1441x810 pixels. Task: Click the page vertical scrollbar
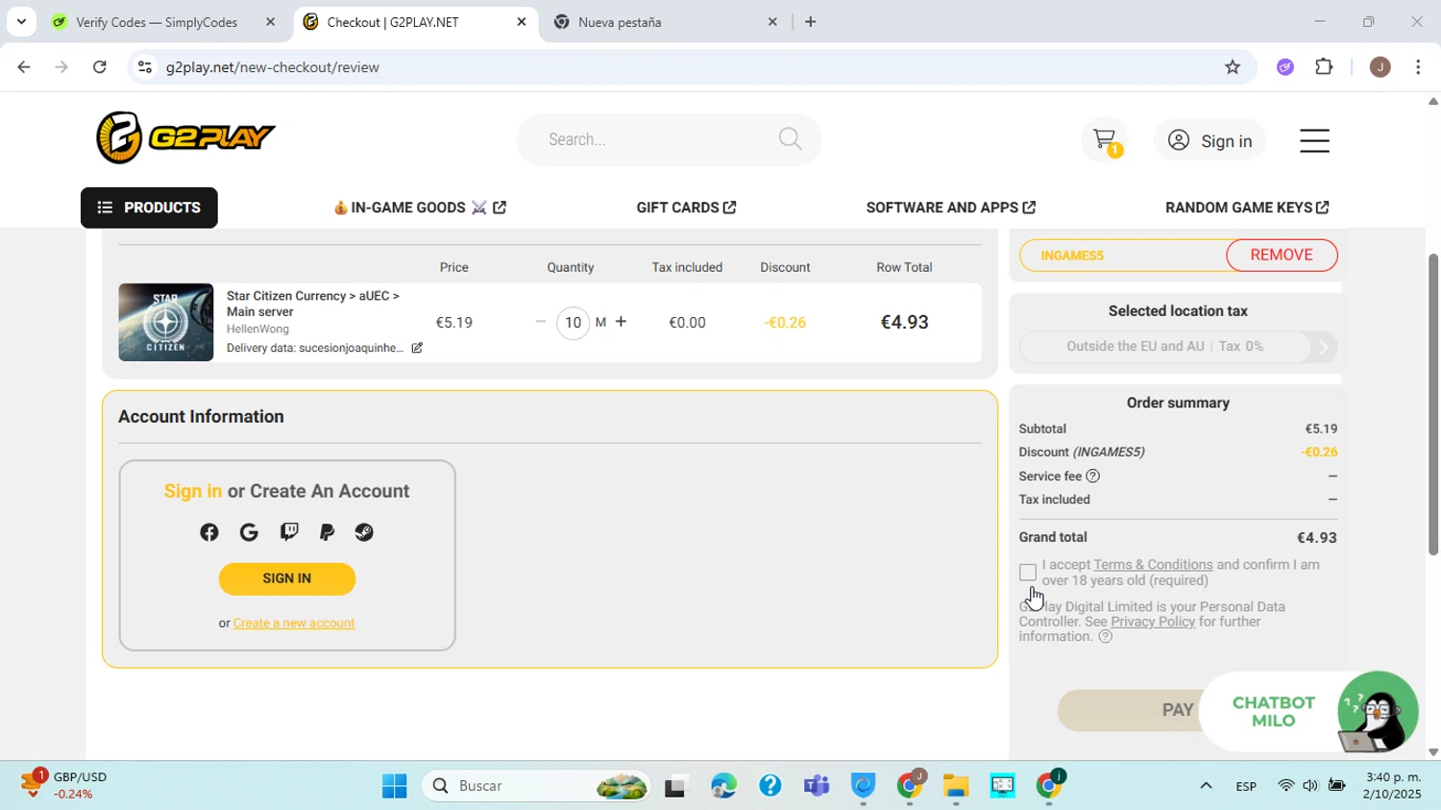click(x=1432, y=405)
